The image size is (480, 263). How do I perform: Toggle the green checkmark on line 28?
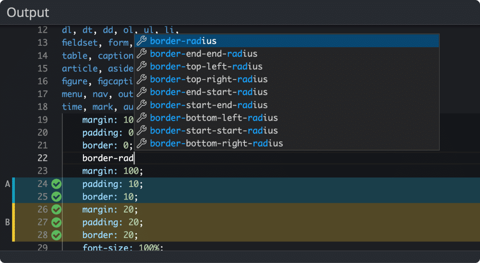(x=56, y=235)
